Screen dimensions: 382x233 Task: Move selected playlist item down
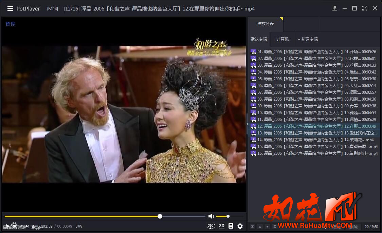[x=267, y=227]
